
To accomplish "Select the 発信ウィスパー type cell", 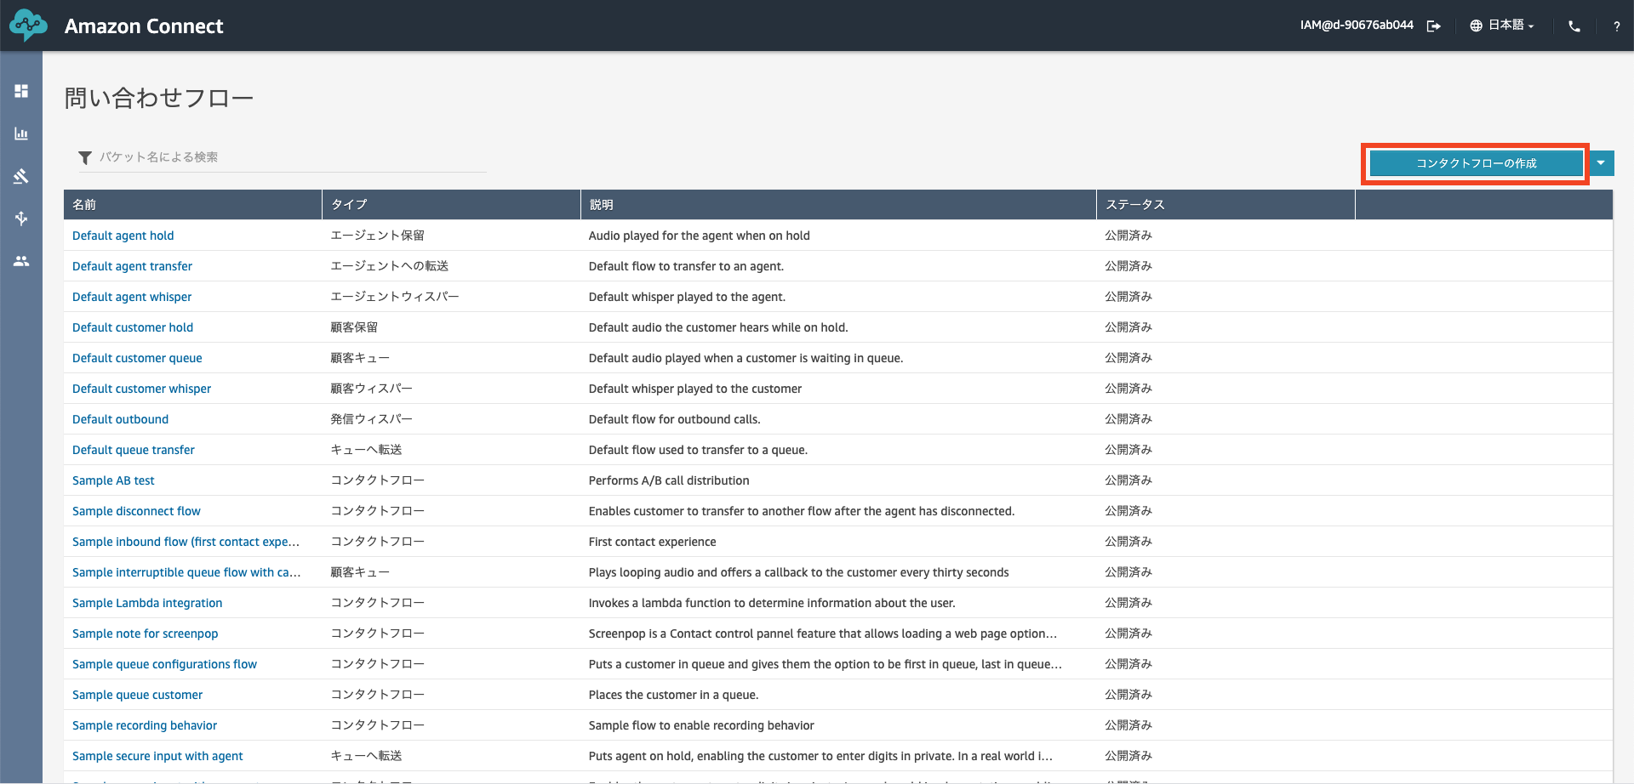I will tap(371, 419).
